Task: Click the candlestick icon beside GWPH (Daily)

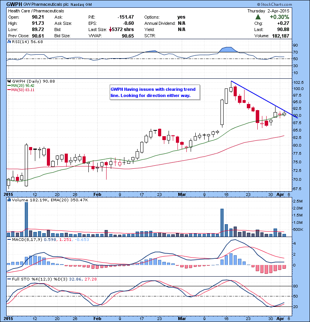Action: tap(9, 81)
